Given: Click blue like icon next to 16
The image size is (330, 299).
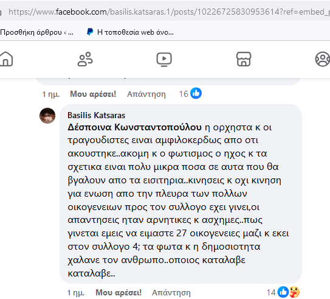Looking at the screenshot, I should tap(196, 93).
